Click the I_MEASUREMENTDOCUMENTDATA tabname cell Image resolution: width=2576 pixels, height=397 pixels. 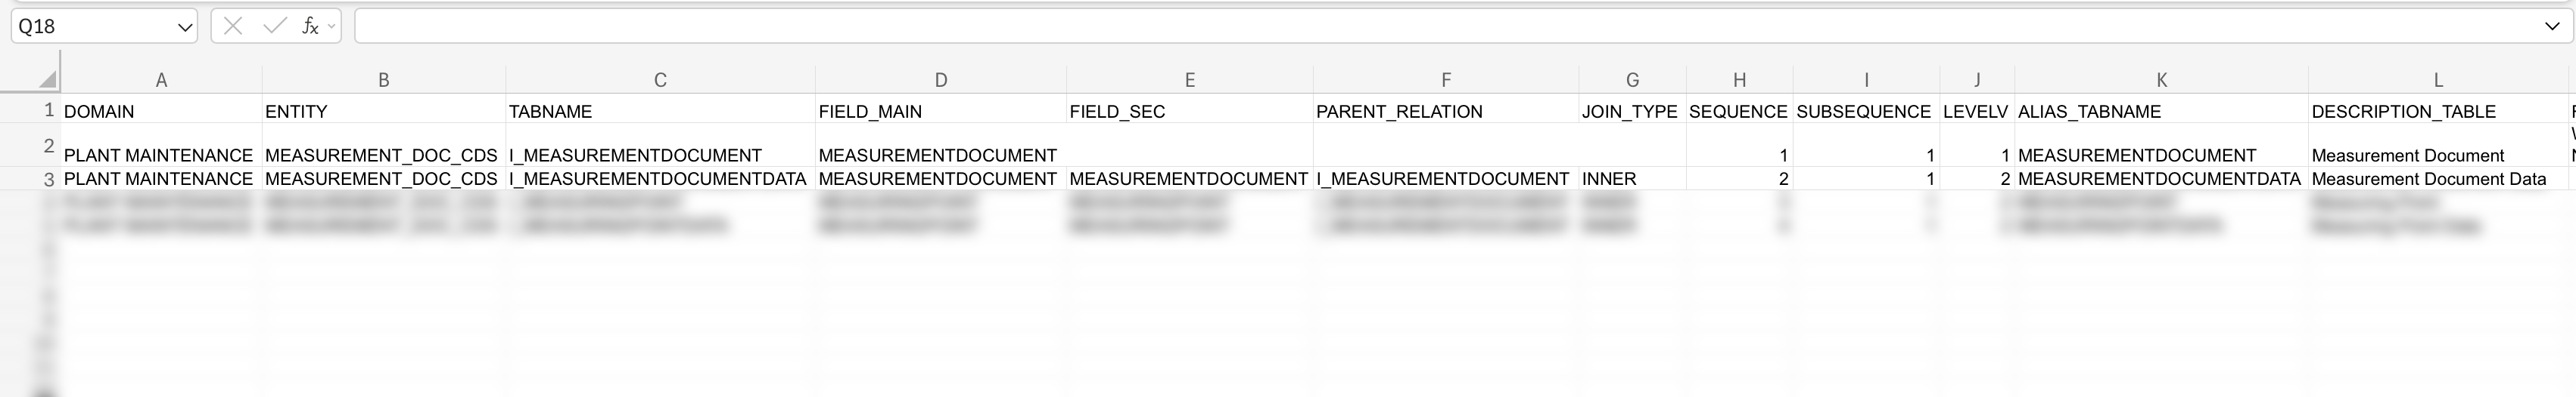point(657,180)
